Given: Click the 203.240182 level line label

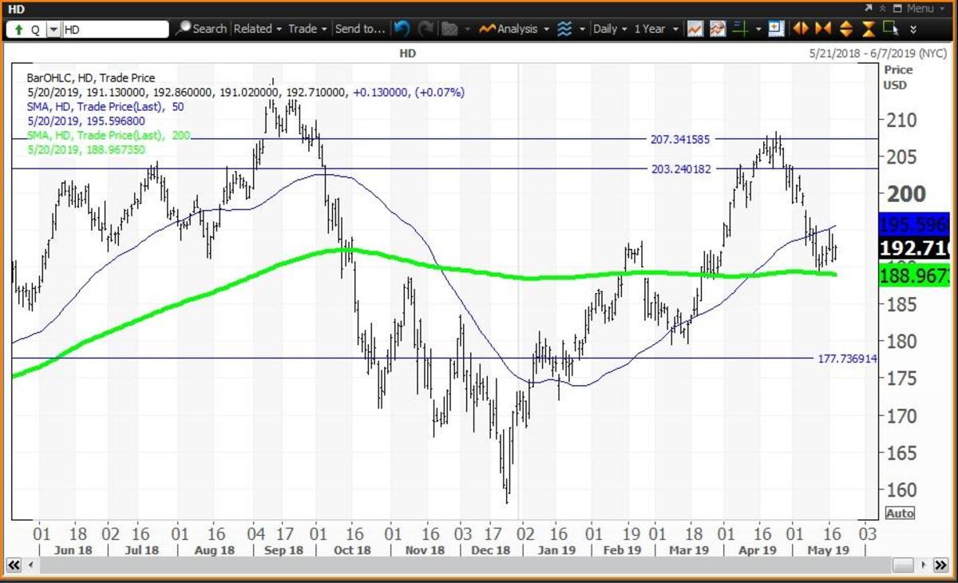Looking at the screenshot, I should point(680,169).
